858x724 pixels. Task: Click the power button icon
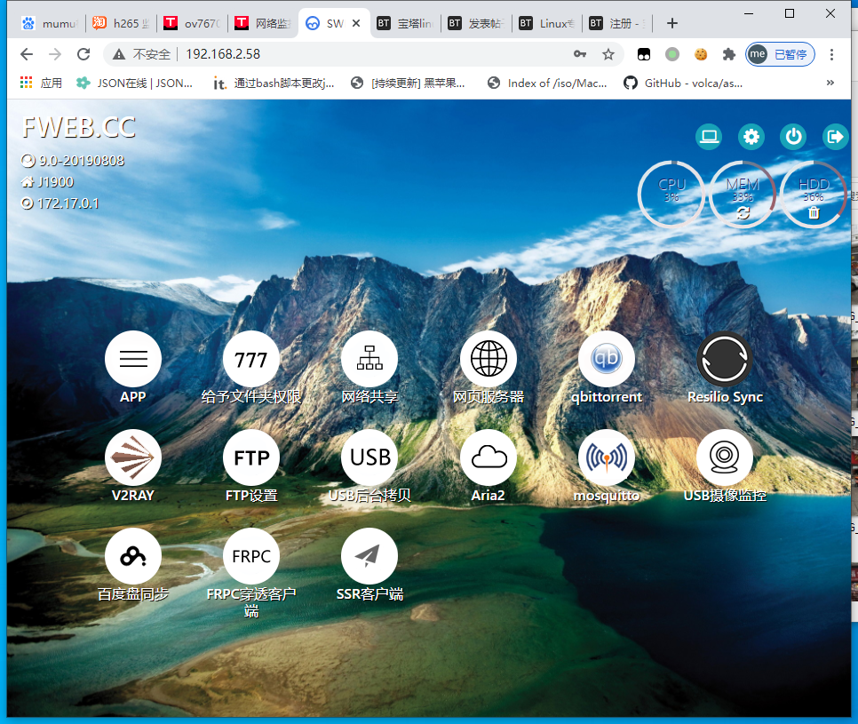pos(793,137)
